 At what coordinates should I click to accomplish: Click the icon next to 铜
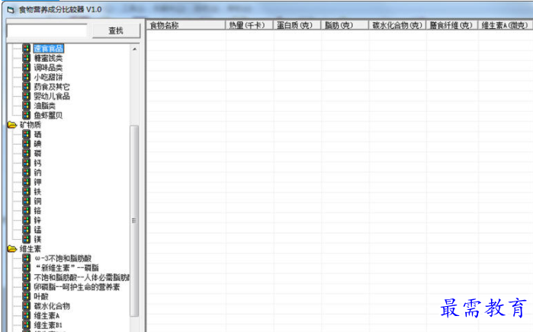[27, 200]
